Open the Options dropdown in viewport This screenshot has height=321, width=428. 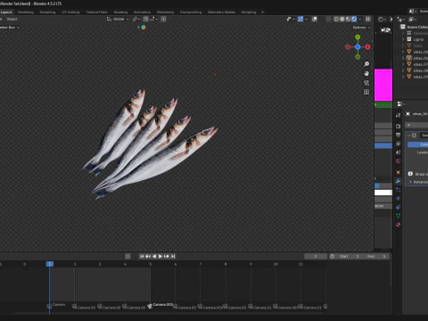tap(361, 28)
